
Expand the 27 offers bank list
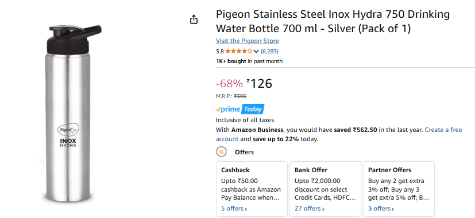click(x=310, y=209)
